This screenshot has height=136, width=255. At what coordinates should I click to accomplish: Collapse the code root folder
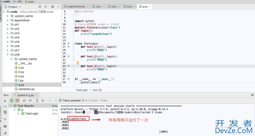pos(4,12)
